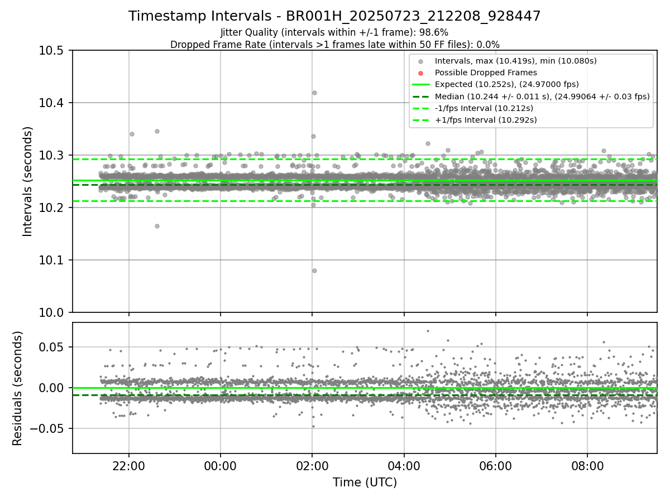Select legend entry '+1/fps Interval (10.292s)'

486,120
